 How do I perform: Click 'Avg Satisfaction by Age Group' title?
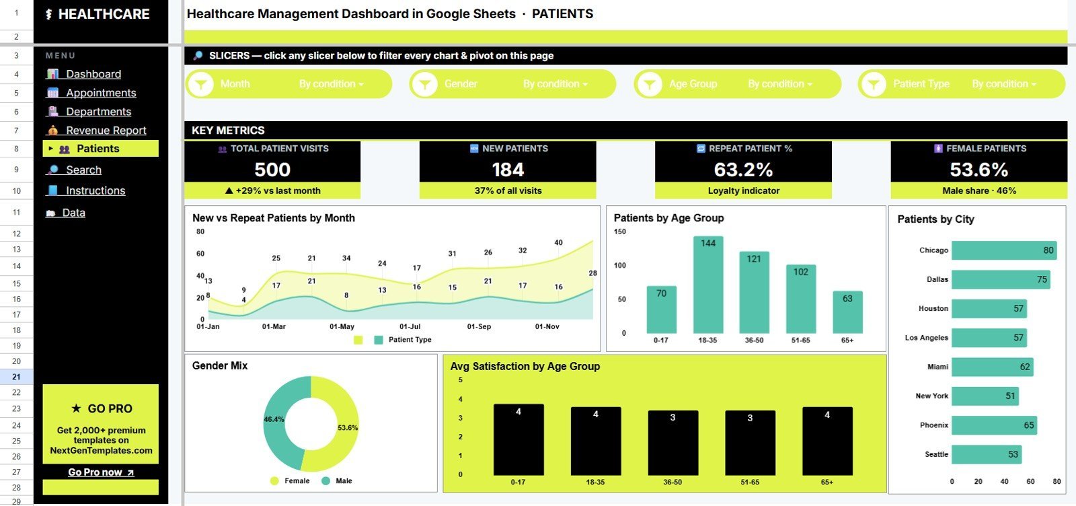click(x=525, y=367)
